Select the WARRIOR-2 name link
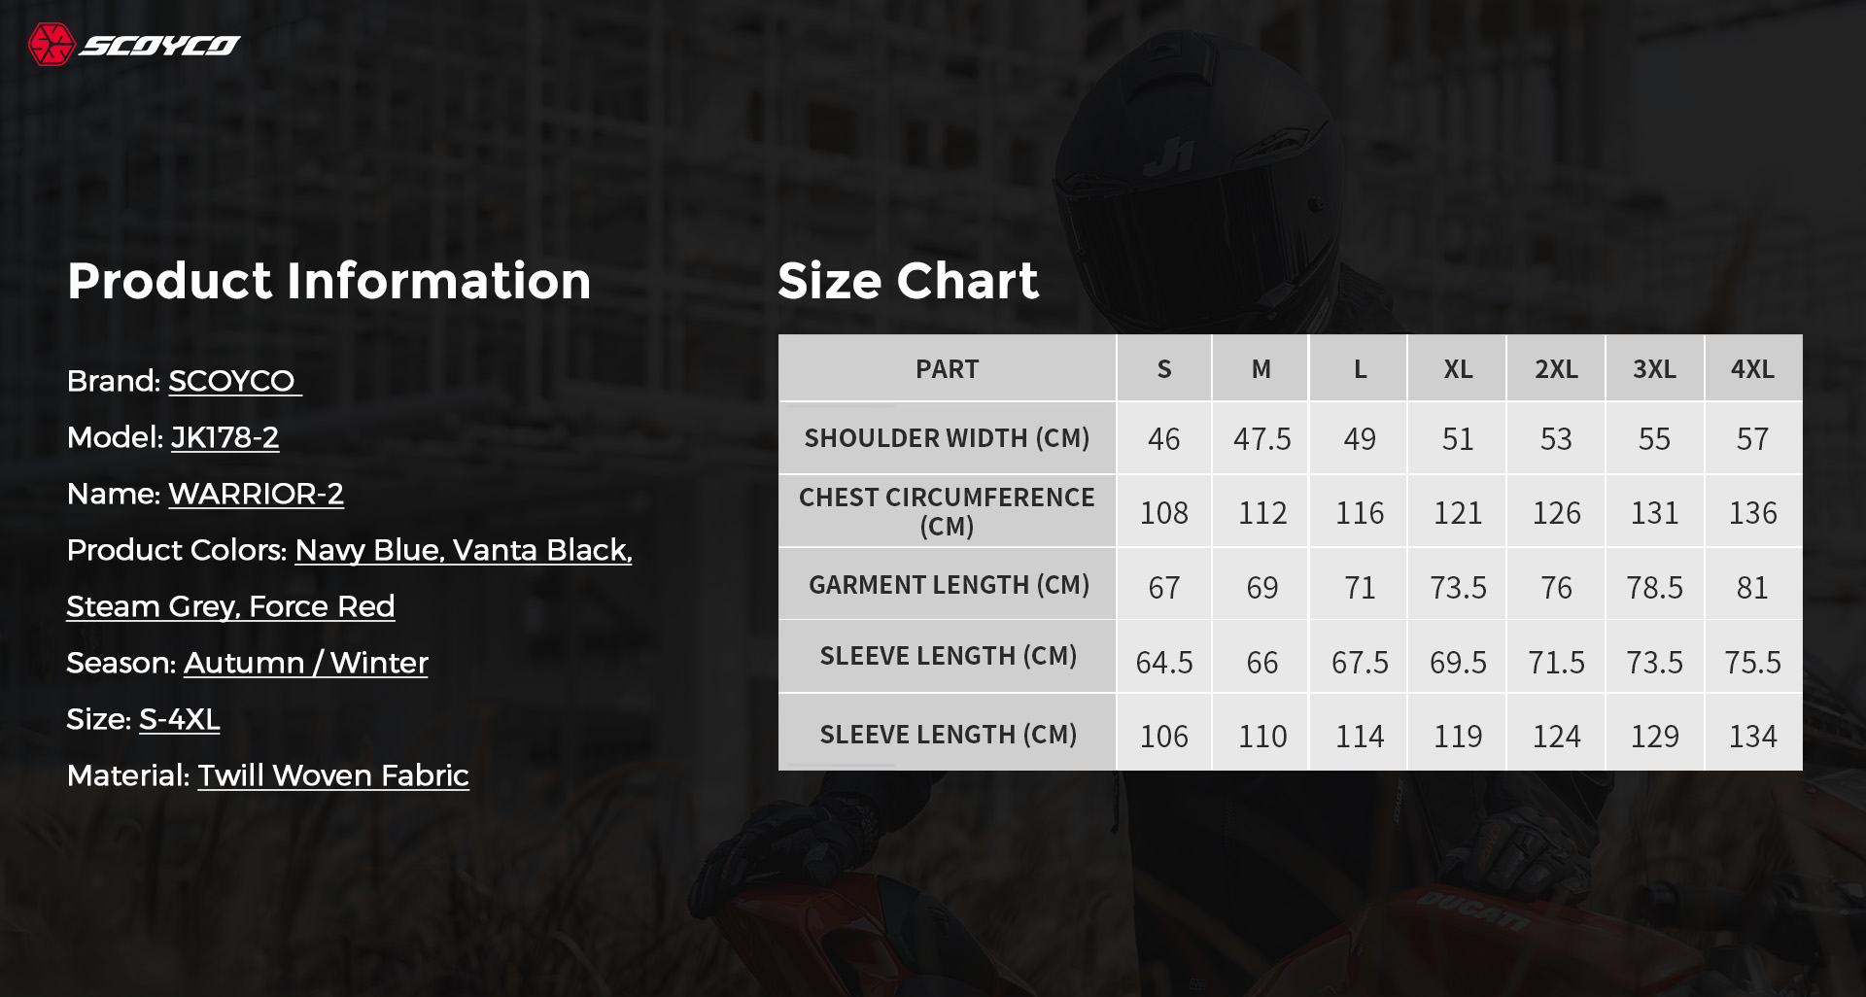Screen dimensions: 1866x997 [256, 494]
